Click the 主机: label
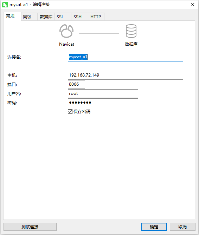This screenshot has height=235, width=199. pyautogui.click(x=12, y=76)
